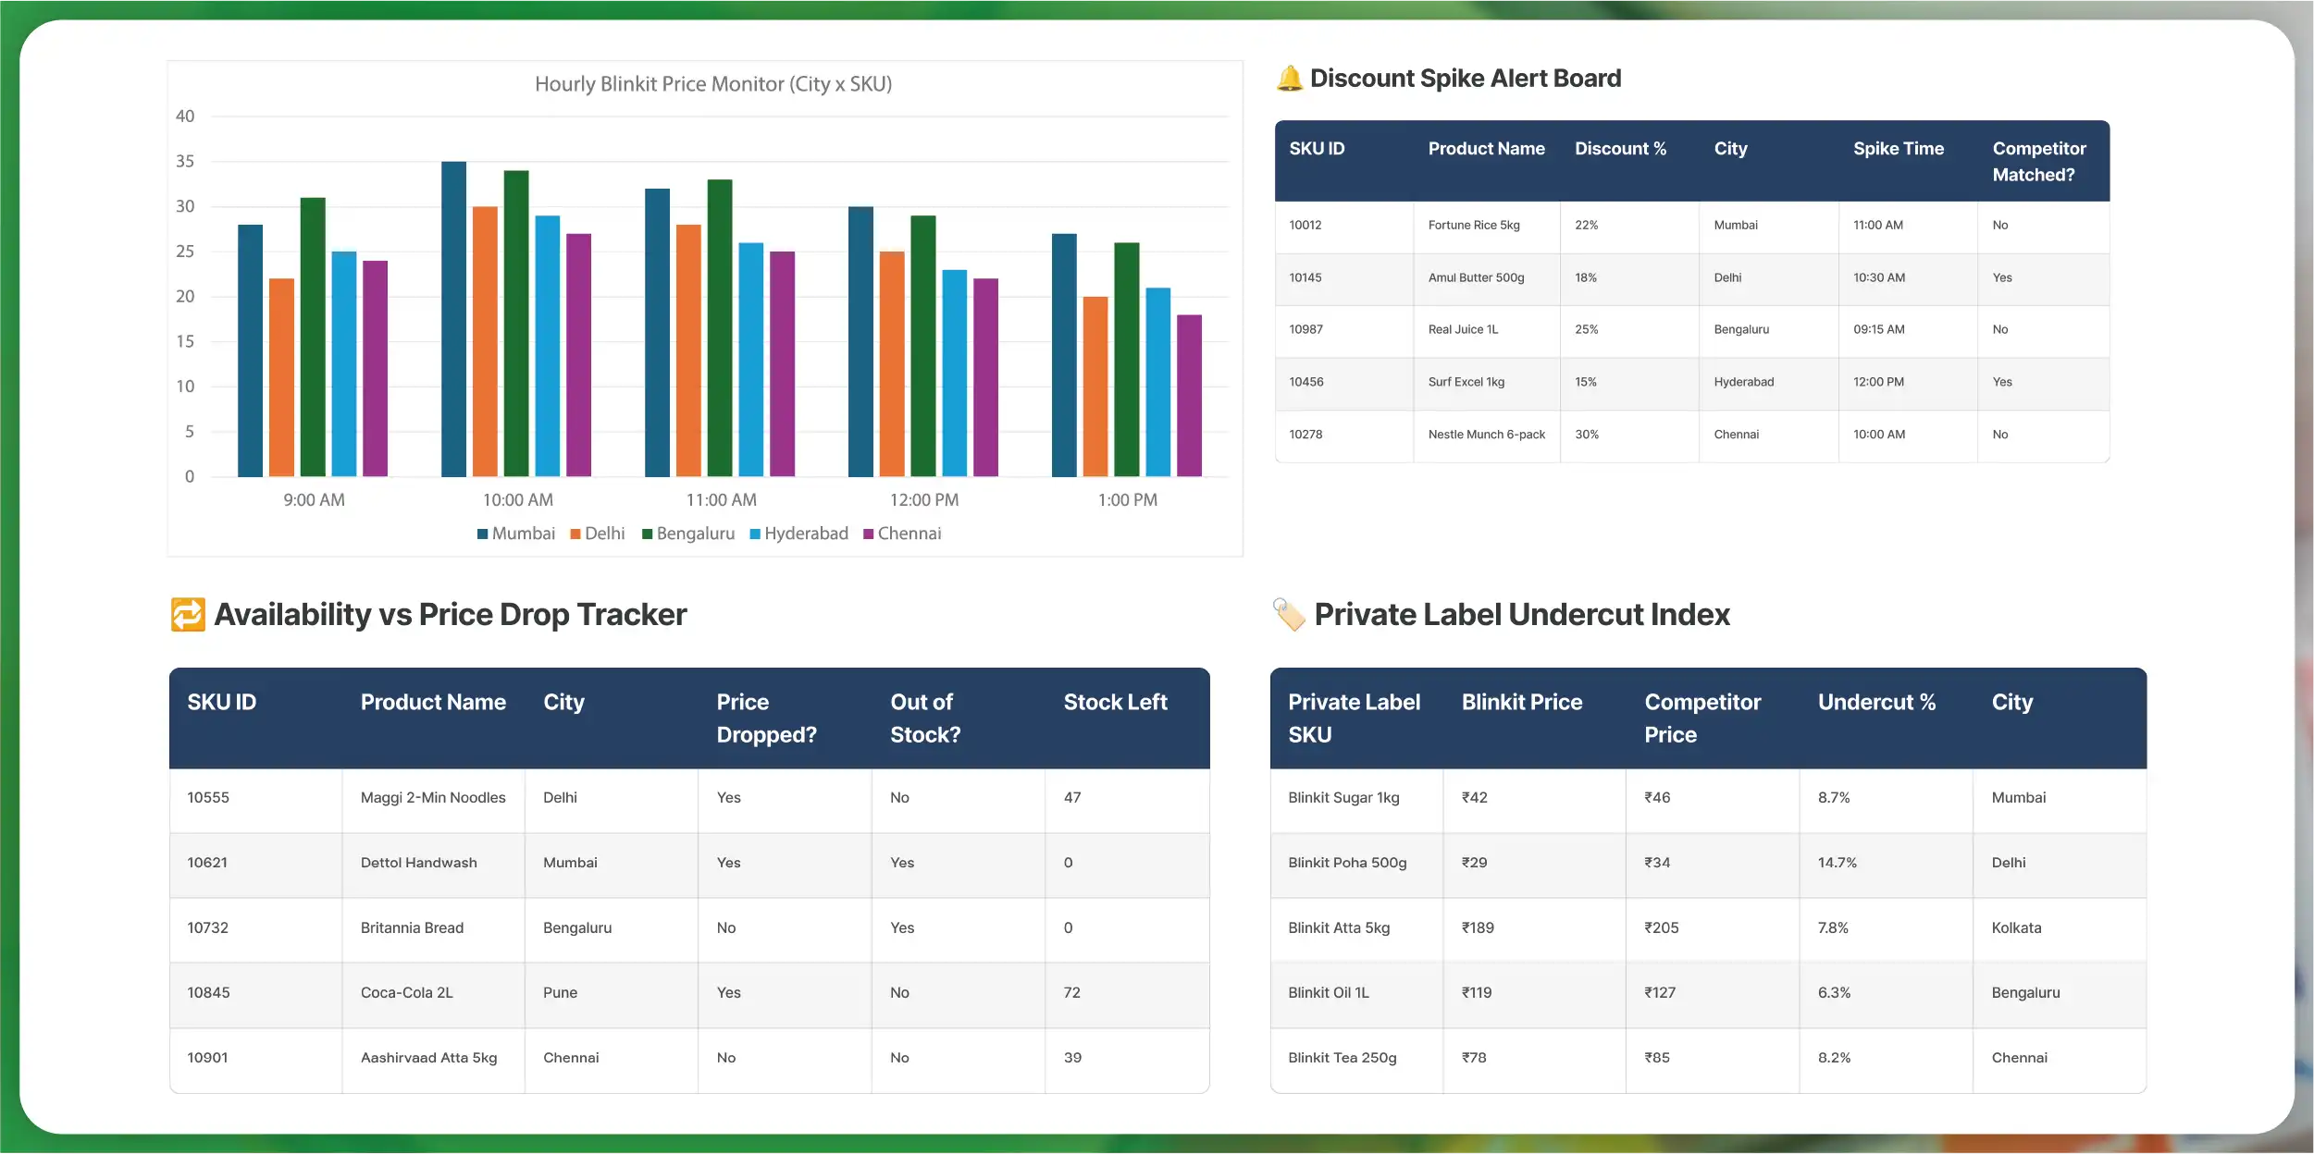Screen dimensions: 2314x1154
Task: Click the Mumbai legend color square
Action: point(482,534)
